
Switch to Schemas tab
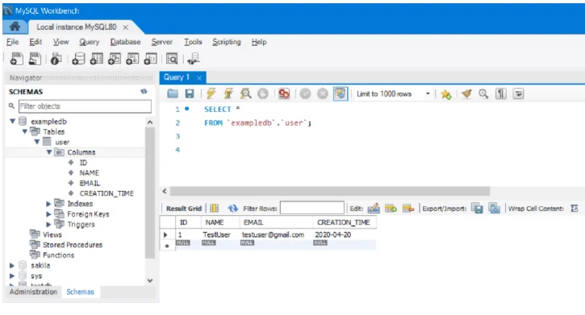(x=80, y=292)
